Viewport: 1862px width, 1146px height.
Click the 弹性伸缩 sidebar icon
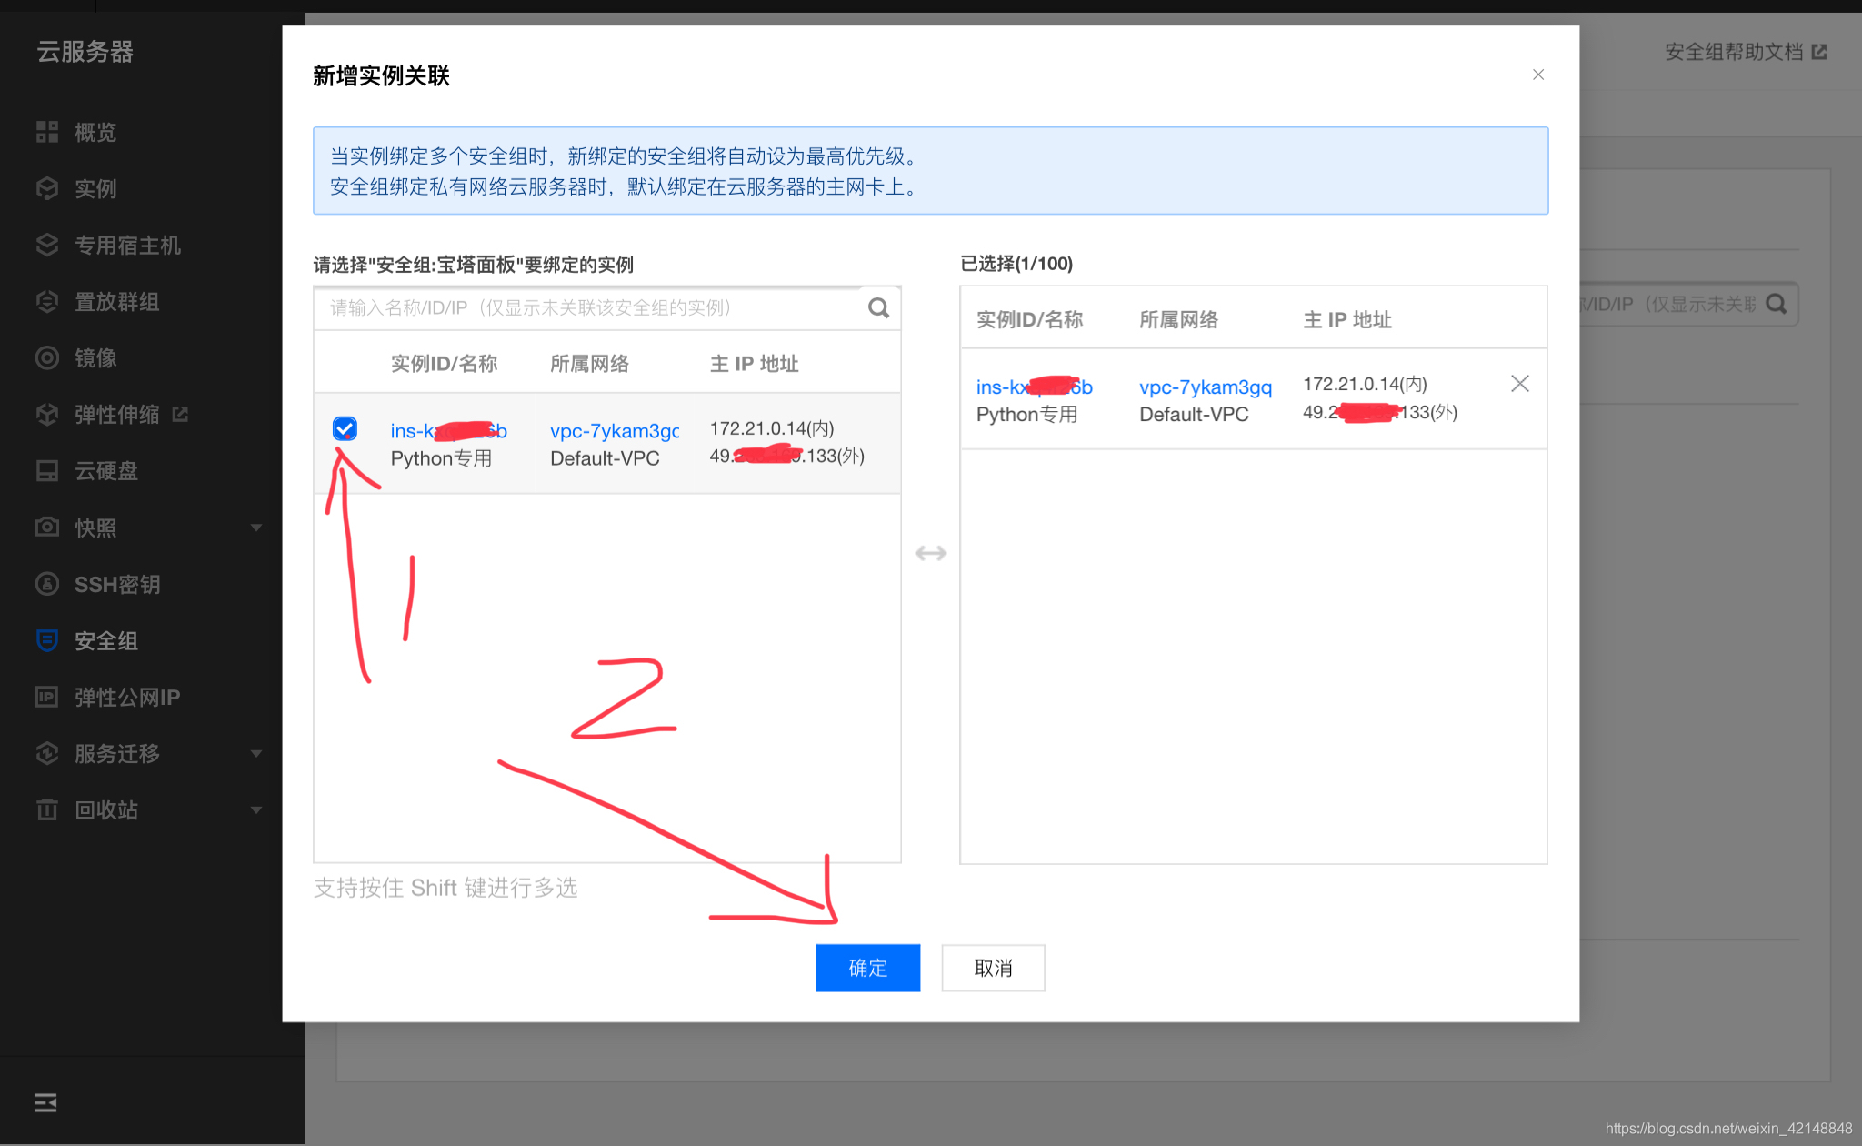coord(47,415)
